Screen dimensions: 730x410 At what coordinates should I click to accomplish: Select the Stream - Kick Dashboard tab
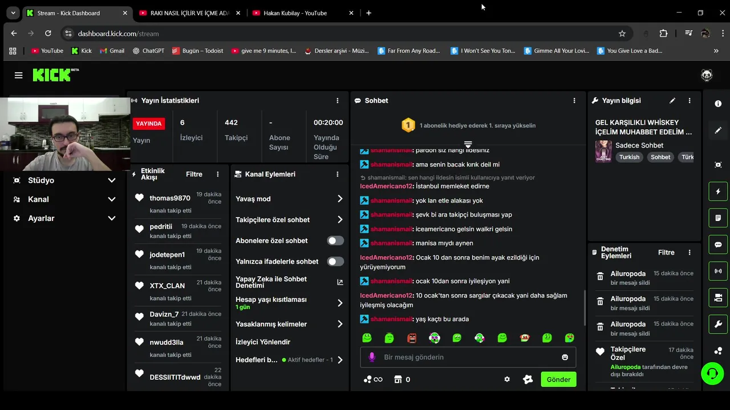[76, 13]
